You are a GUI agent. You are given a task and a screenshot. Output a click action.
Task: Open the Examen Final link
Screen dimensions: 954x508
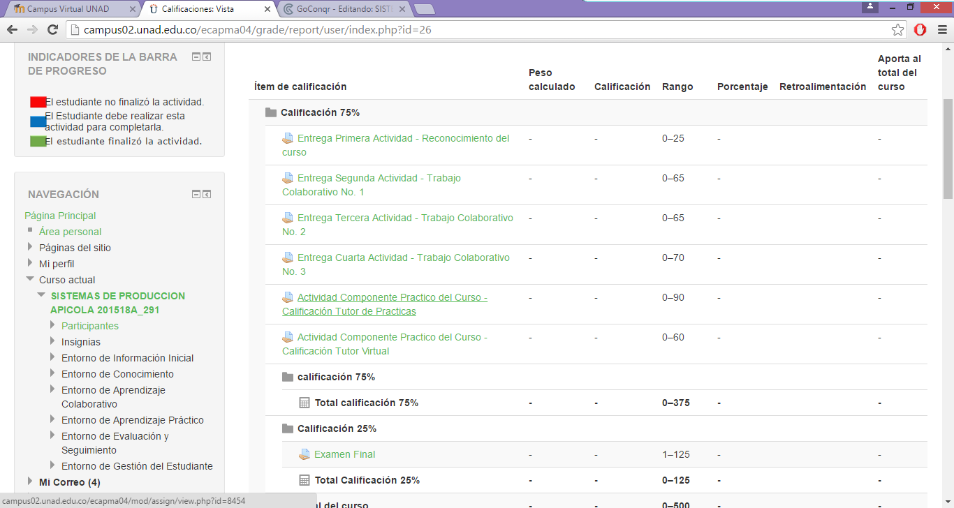tap(344, 454)
